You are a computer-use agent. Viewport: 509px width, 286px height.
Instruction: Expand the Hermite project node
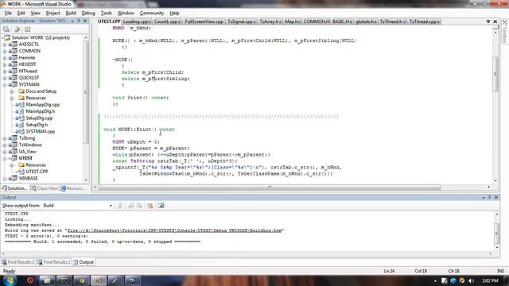click(5, 58)
